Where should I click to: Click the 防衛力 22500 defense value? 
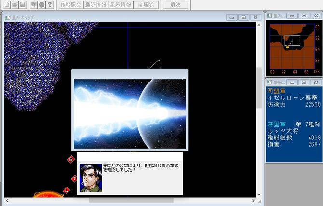coord(294,104)
